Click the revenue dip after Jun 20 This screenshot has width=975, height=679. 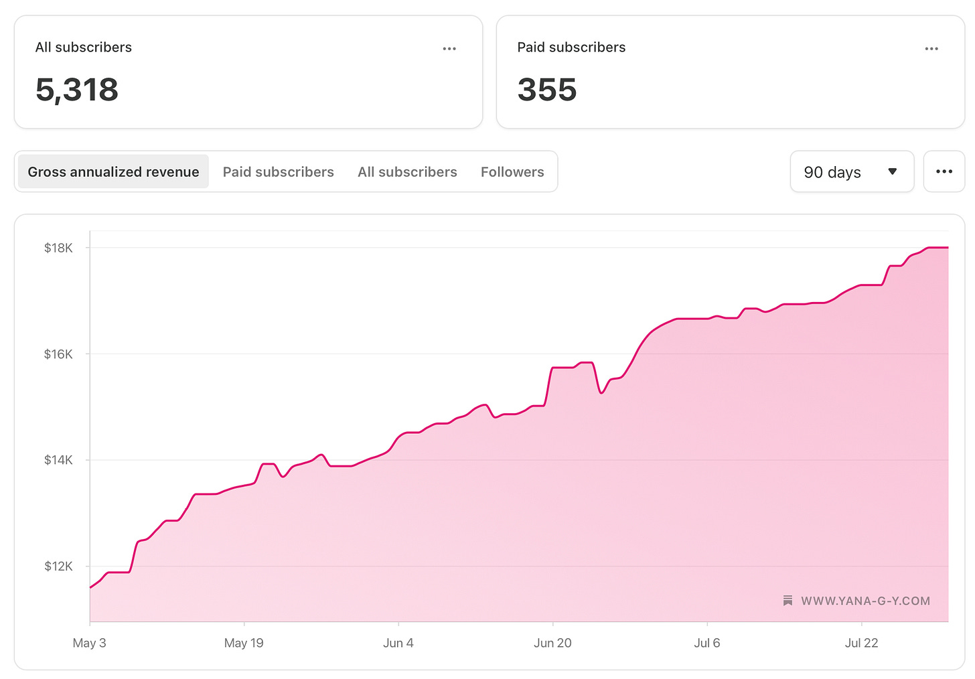pyautogui.click(x=601, y=392)
